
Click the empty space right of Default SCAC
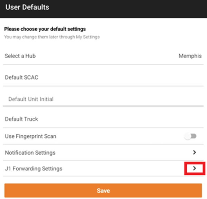[121, 77]
